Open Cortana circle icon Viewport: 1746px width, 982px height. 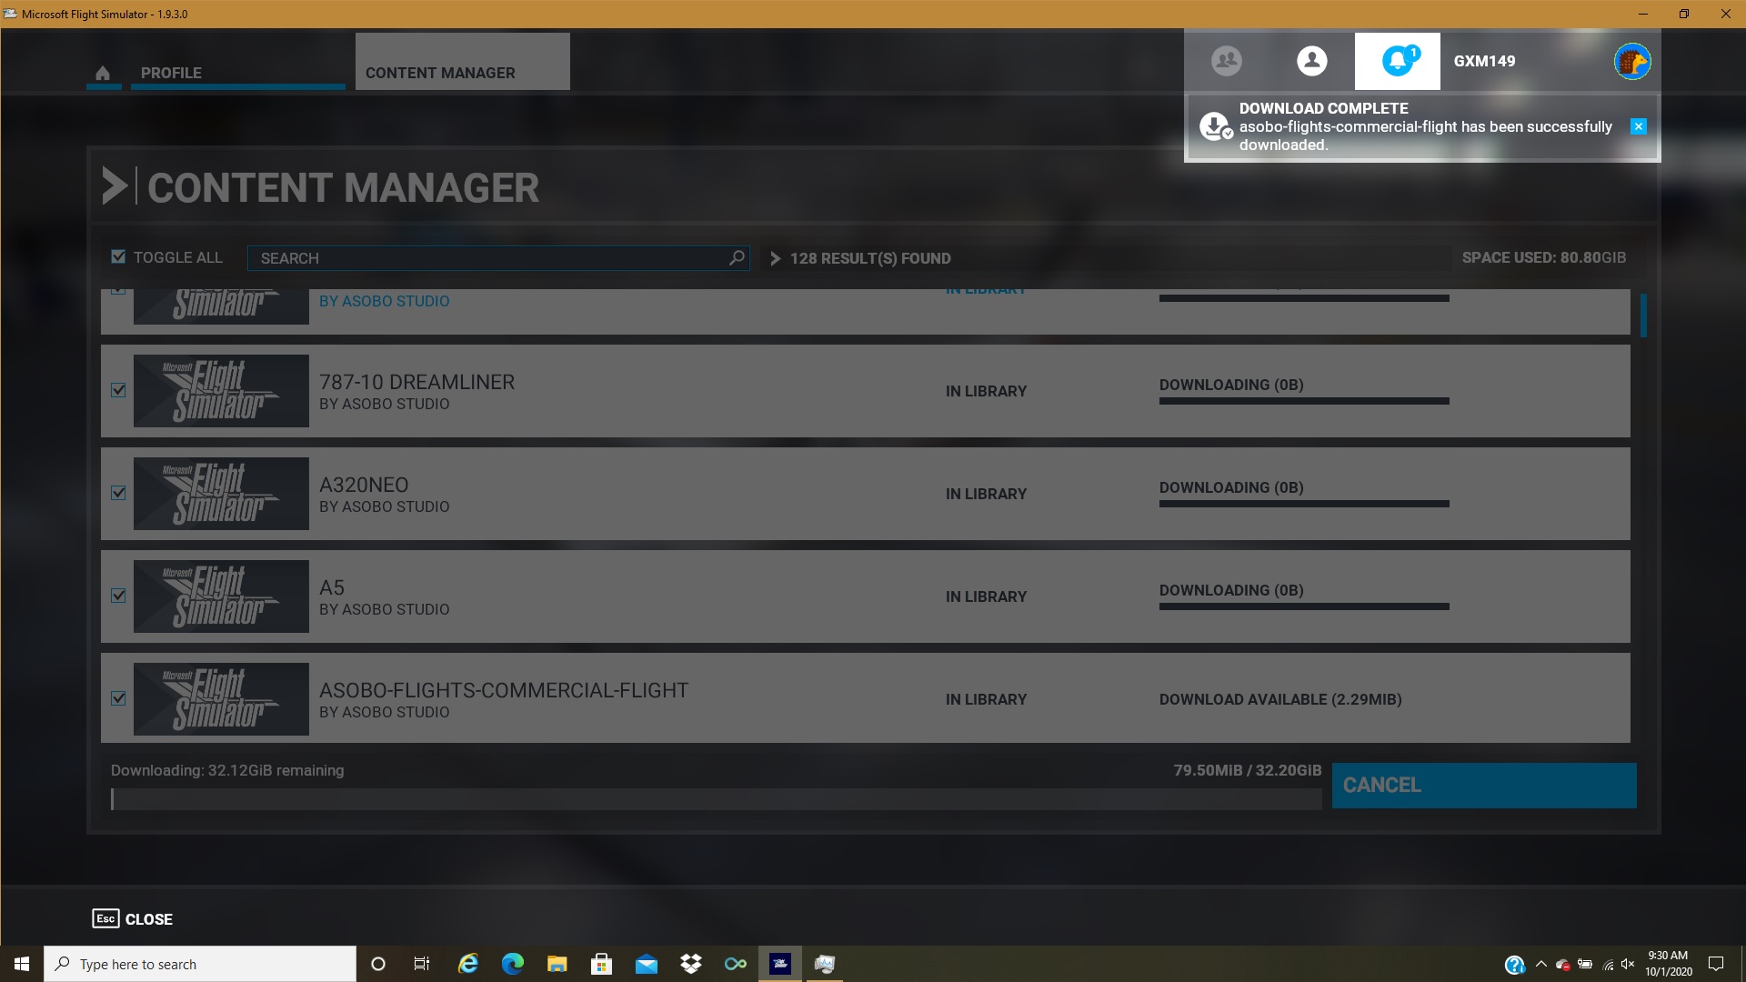tap(378, 964)
